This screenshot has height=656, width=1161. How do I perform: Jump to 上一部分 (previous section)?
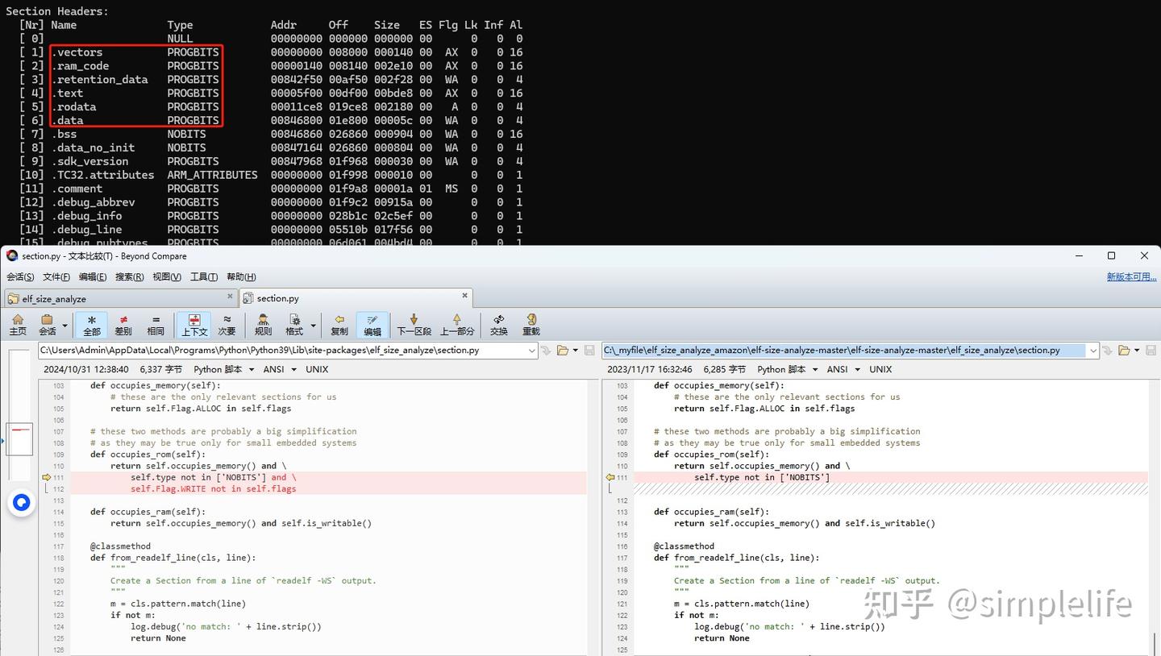(457, 324)
